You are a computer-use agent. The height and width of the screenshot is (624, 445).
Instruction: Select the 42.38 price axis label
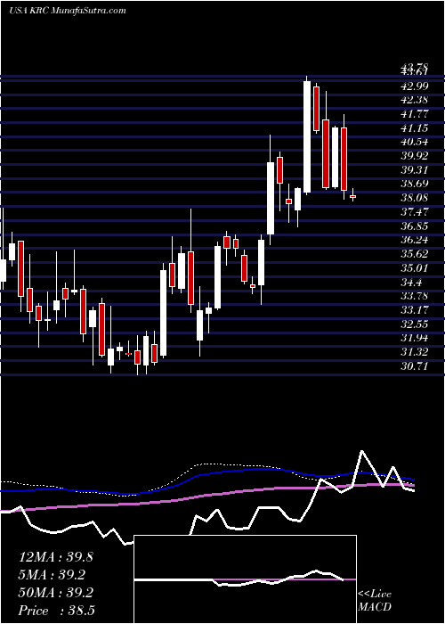pos(415,100)
